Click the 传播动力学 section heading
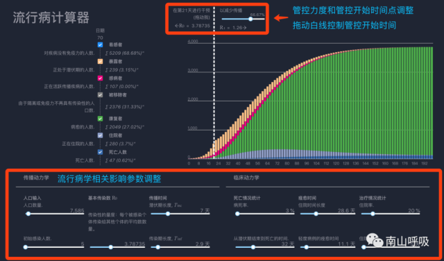 point(36,178)
